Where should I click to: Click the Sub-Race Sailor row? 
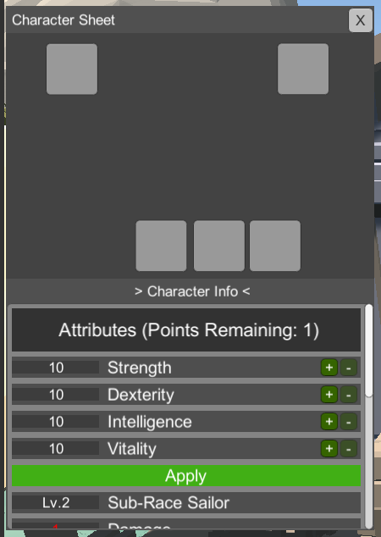click(x=186, y=502)
